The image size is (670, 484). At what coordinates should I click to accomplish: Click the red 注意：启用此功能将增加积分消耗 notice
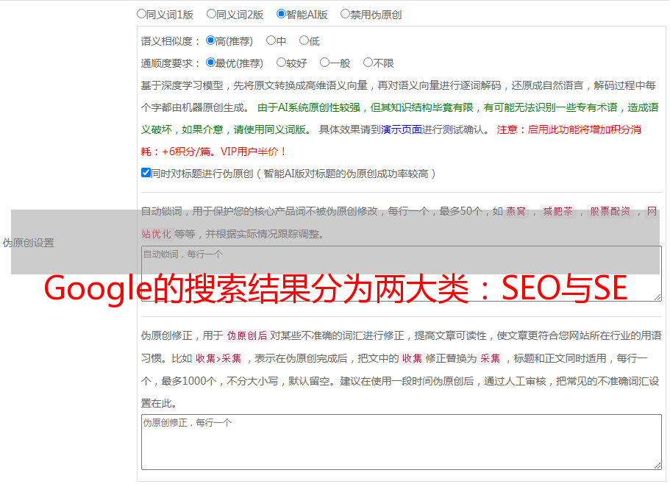(569, 129)
